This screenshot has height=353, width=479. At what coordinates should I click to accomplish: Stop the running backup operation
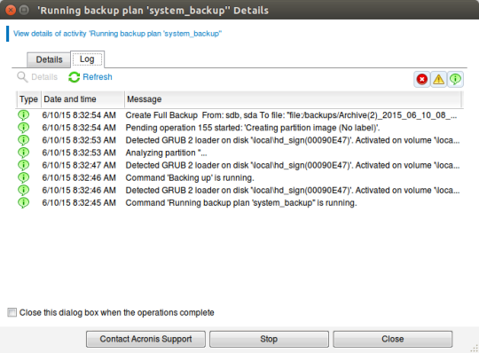(x=269, y=339)
